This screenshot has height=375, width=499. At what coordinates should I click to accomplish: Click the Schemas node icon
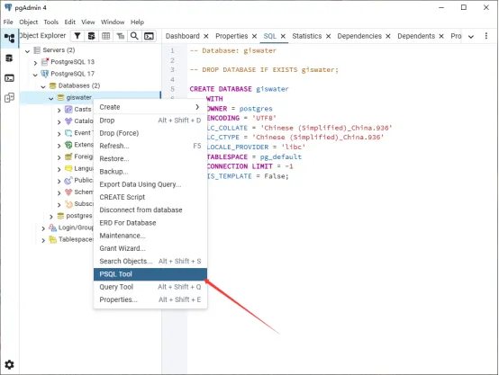68,192
